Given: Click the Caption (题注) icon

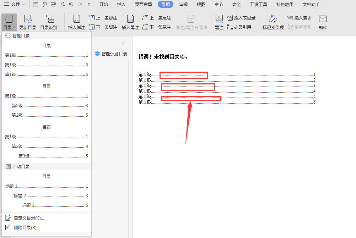Looking at the screenshot, I should (219, 19).
